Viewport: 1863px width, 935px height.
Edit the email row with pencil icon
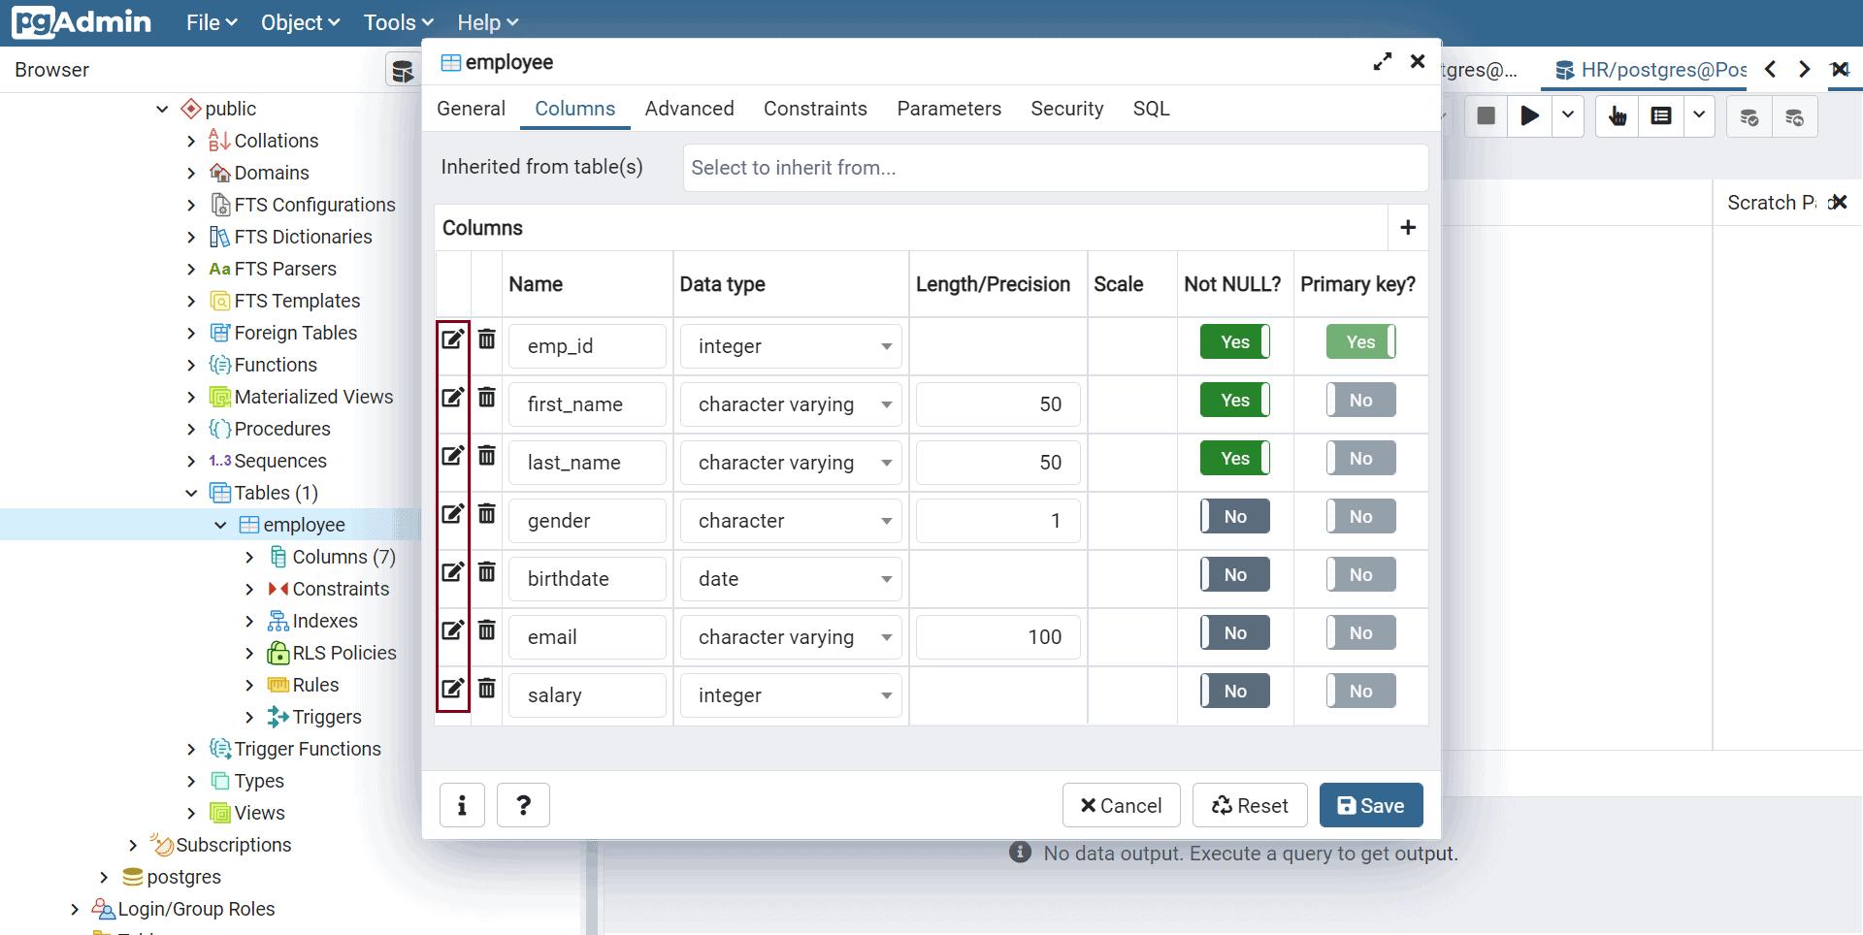(452, 630)
